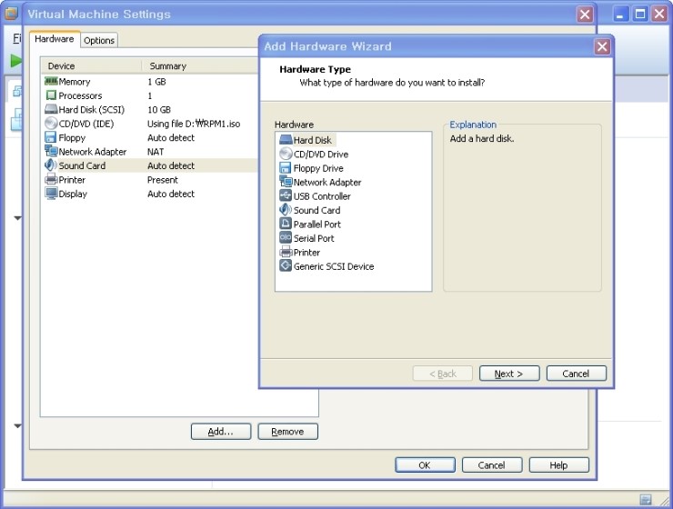
Task: Open the Hardware tab
Action: click(x=55, y=39)
